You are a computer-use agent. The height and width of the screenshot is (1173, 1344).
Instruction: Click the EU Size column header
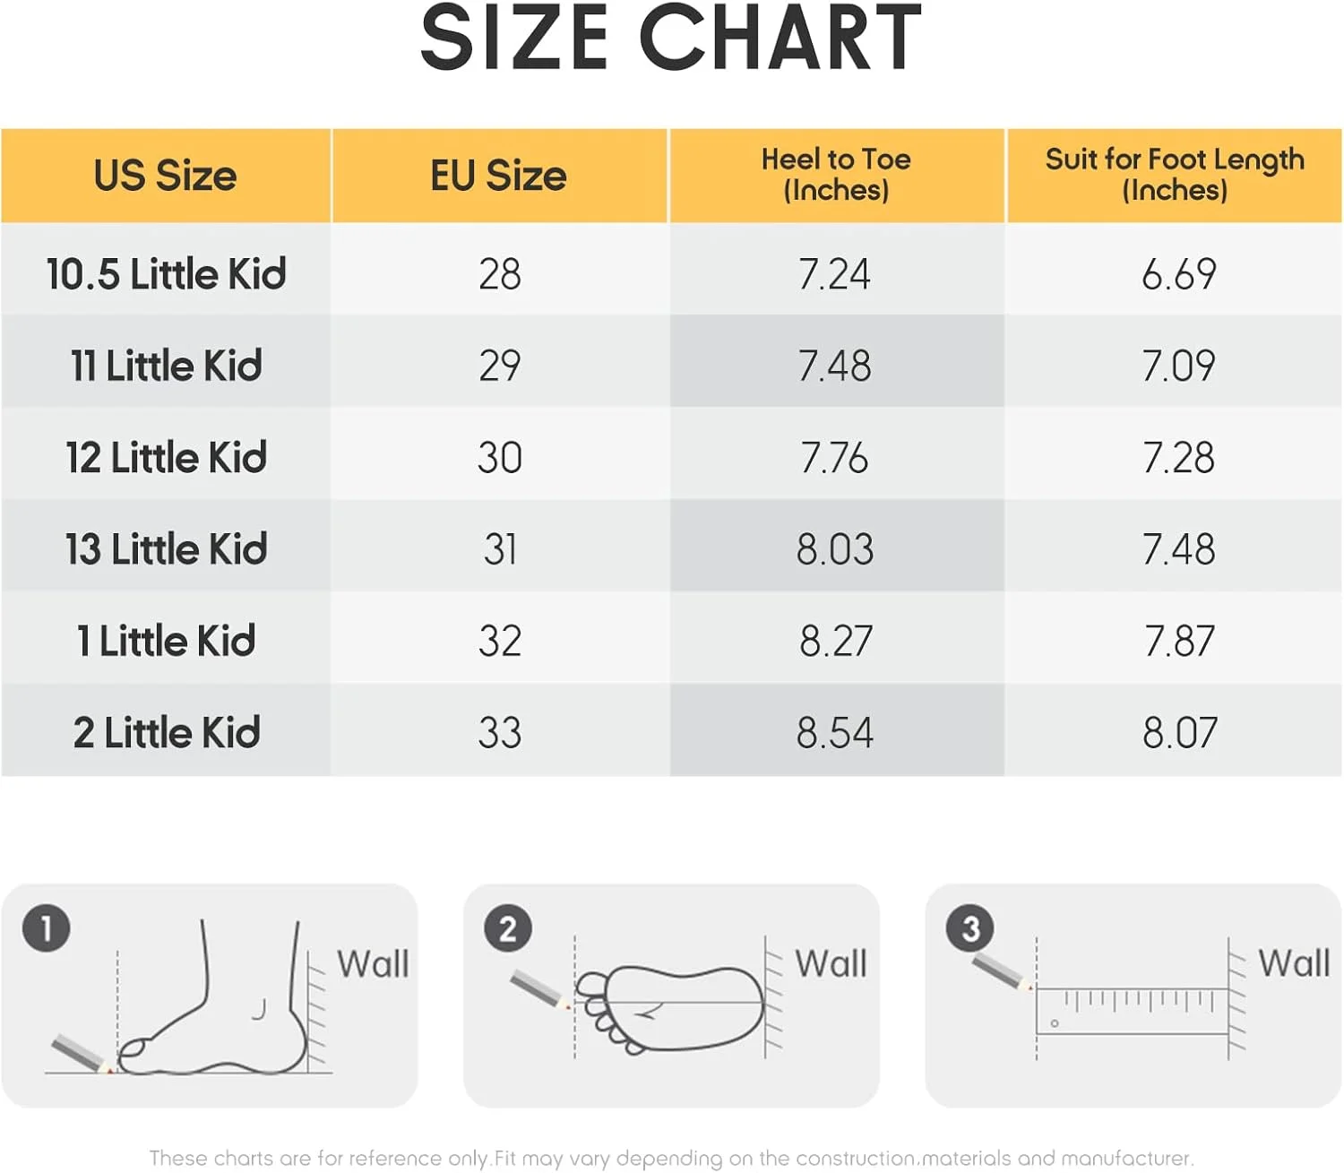coord(499,175)
